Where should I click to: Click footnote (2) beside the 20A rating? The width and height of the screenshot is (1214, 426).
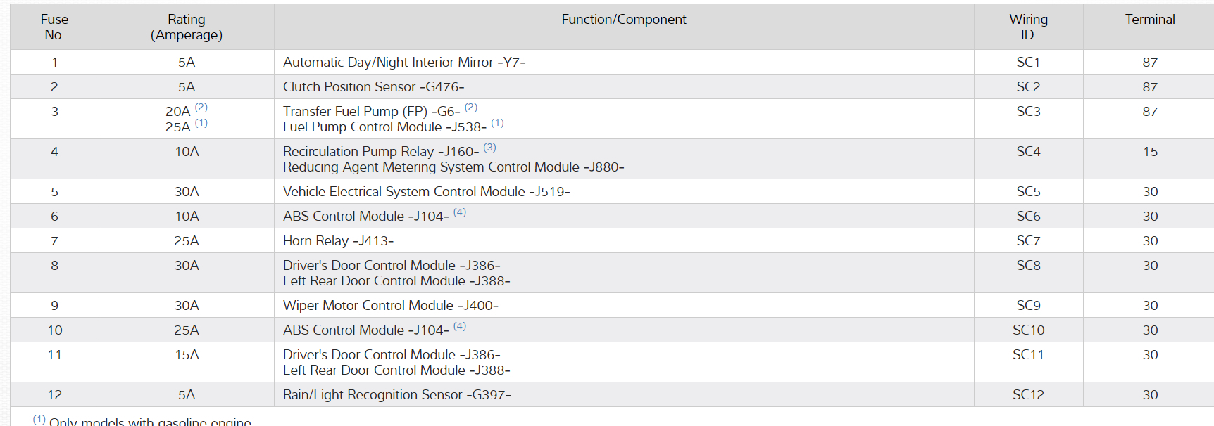tap(201, 108)
